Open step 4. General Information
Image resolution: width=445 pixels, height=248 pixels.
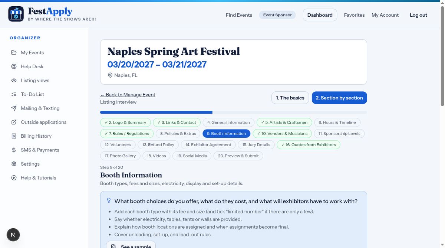(x=228, y=123)
